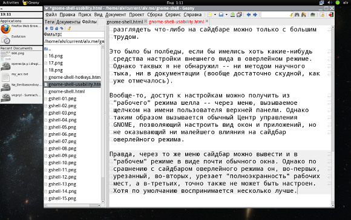The width and height of the screenshot is (351, 220).
Task: Select the Файлы sidebar tab
Action: (x=89, y=22)
